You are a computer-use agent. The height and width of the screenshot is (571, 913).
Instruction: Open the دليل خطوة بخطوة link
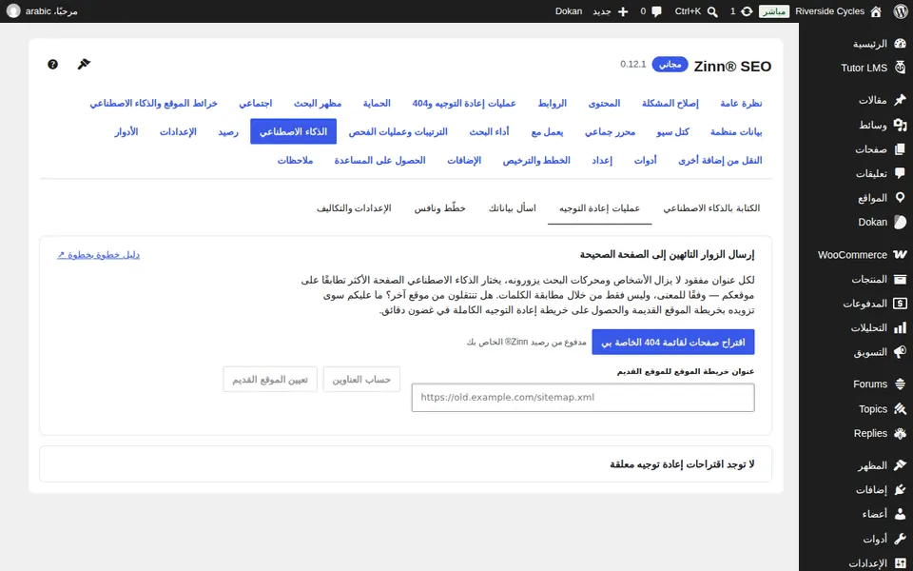tap(98, 255)
